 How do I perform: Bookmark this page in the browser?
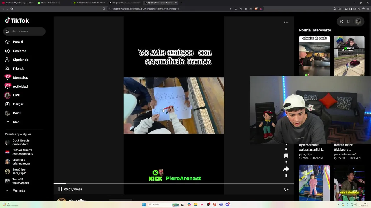(104, 9)
